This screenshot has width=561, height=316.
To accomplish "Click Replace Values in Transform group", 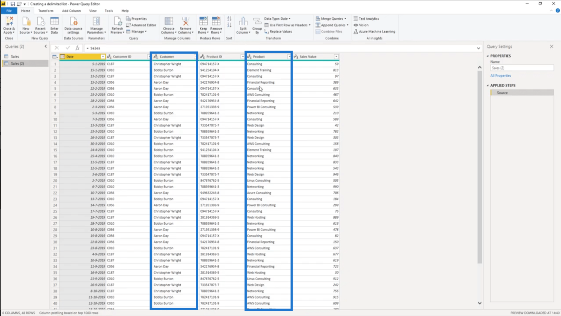I will pos(278,31).
